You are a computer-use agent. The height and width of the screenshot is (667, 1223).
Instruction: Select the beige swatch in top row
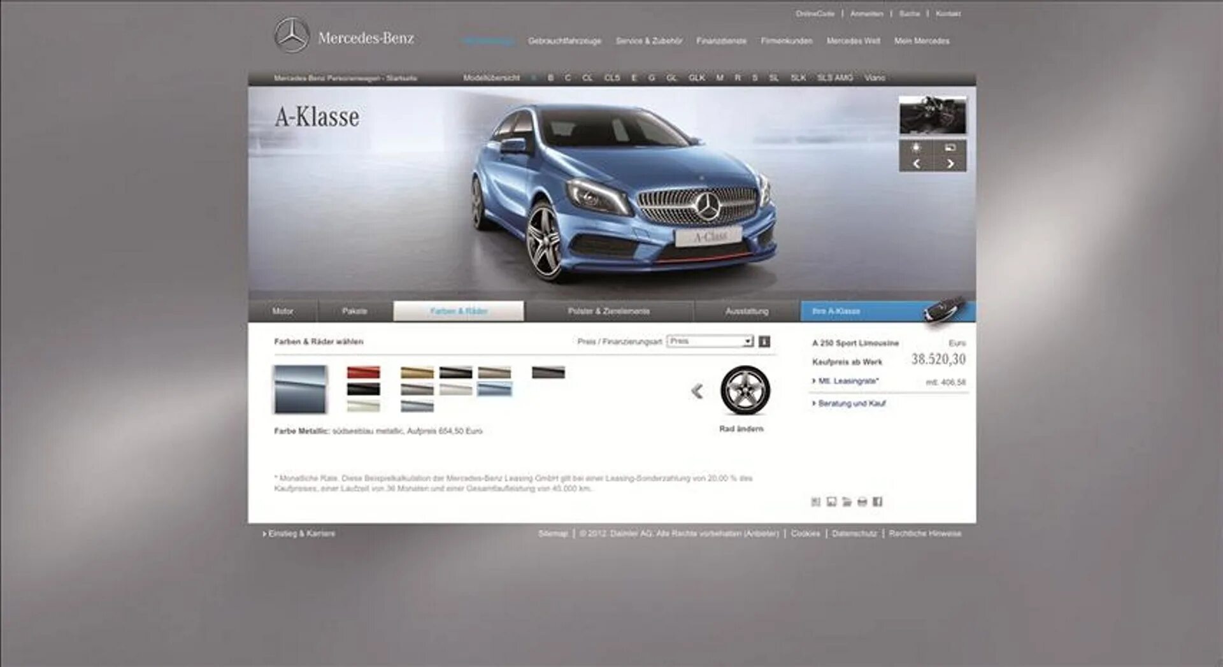pyautogui.click(x=494, y=373)
